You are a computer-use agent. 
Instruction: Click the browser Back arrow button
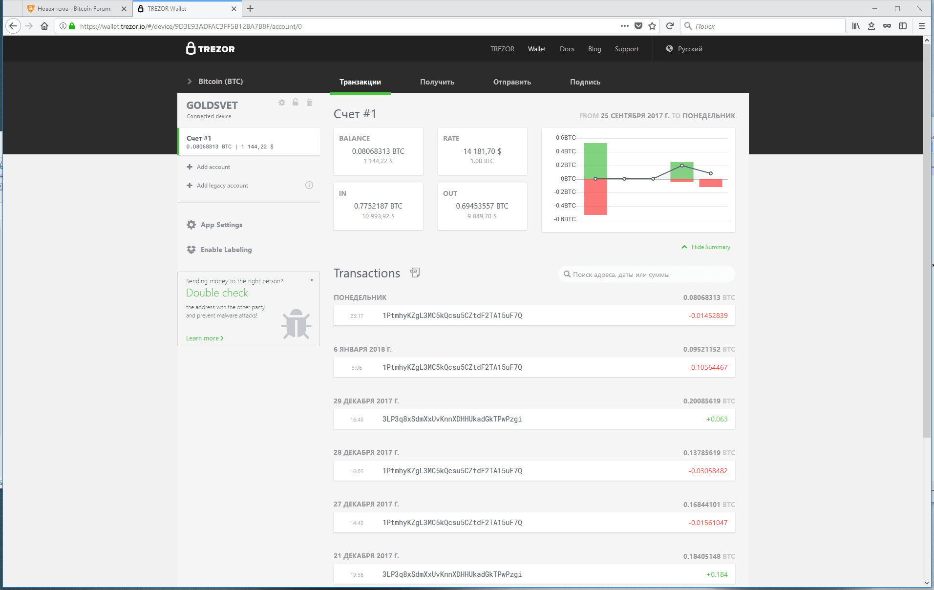coord(13,26)
